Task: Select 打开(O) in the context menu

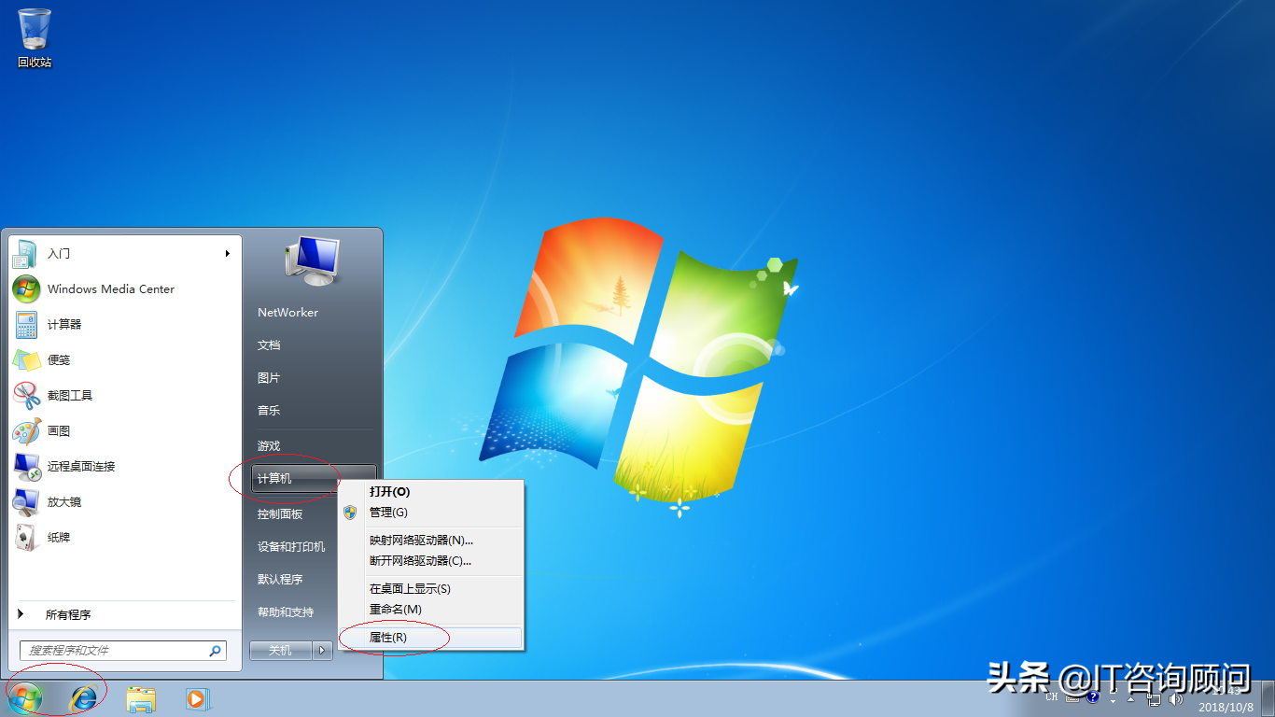Action: coord(430,491)
